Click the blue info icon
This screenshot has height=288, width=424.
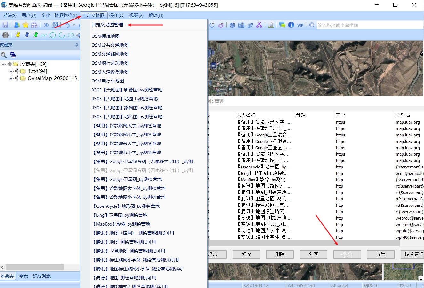[x=291, y=25]
